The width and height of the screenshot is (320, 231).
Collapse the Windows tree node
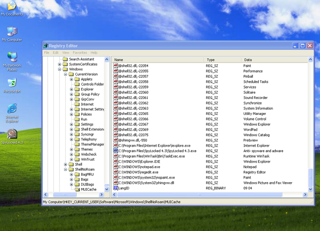[59, 69]
